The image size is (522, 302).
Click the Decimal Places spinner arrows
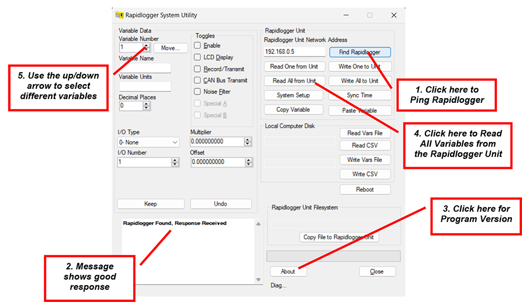tap(147, 106)
